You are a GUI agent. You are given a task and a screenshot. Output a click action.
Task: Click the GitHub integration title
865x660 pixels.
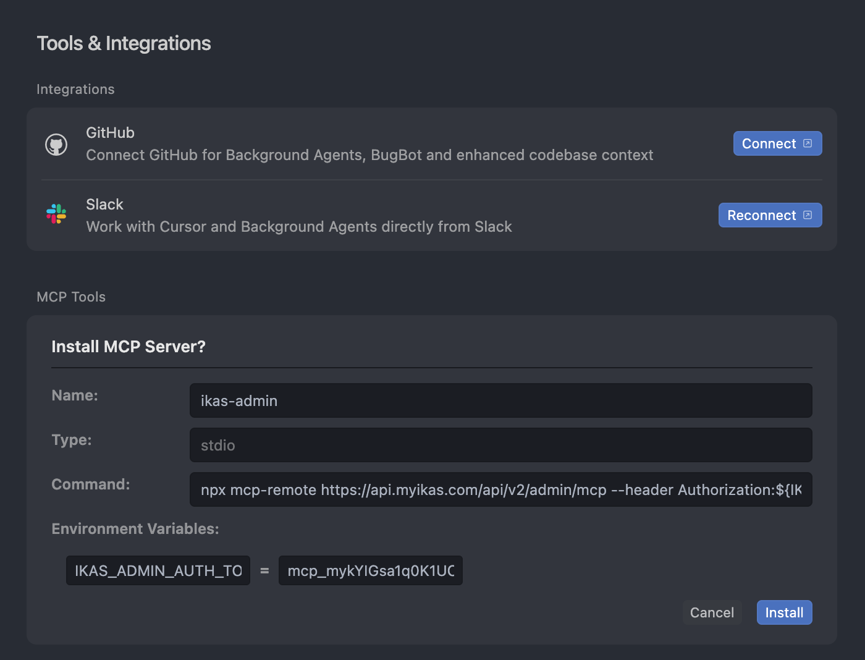[110, 133]
